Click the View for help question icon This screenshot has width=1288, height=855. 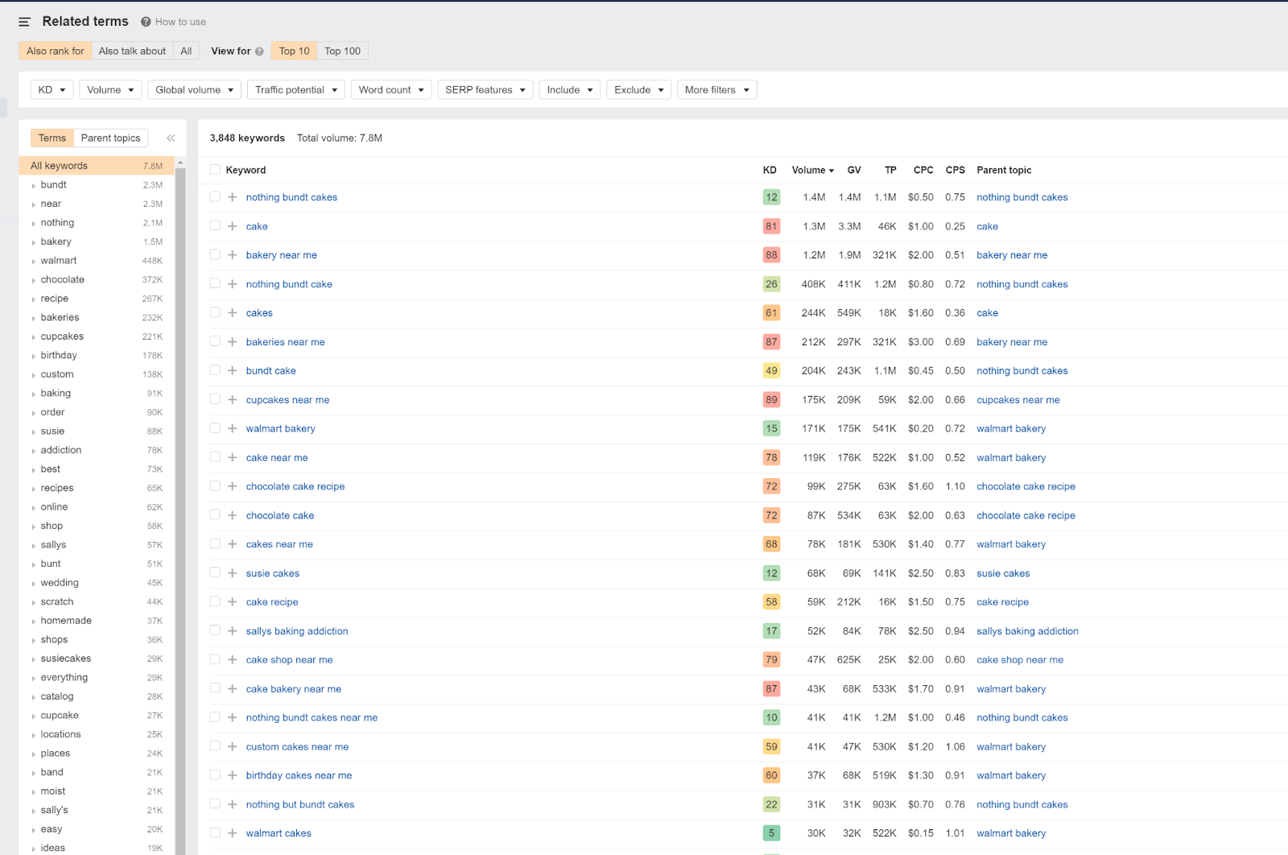[x=259, y=52]
